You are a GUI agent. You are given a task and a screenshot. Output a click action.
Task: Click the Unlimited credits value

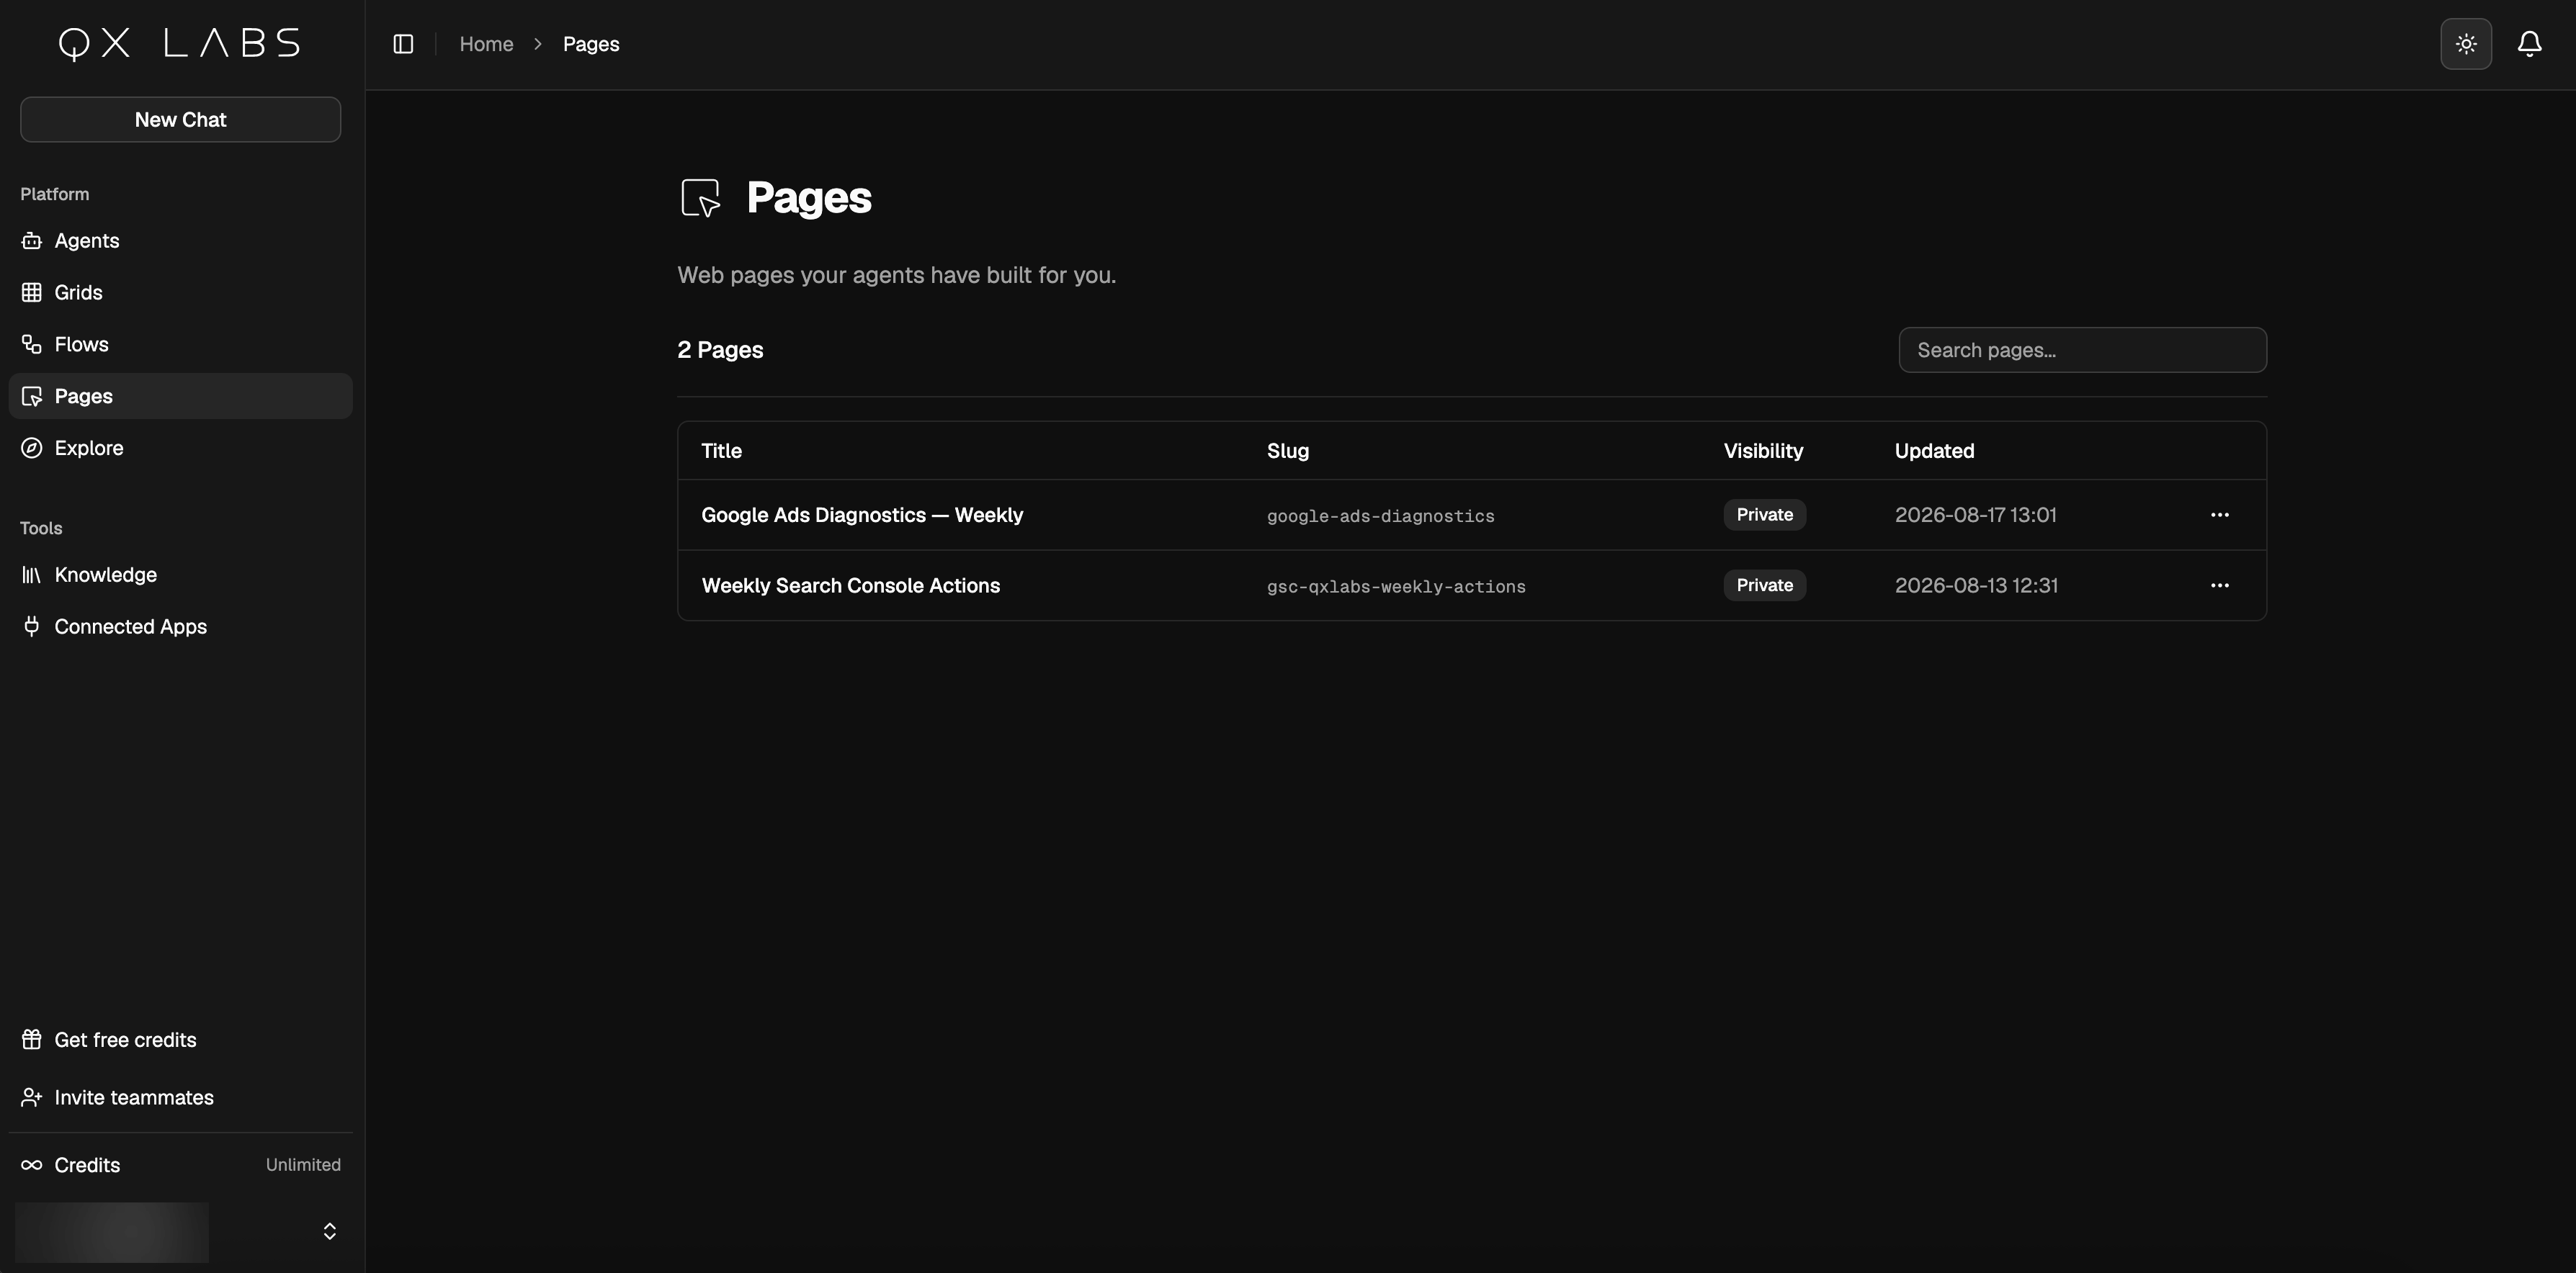click(303, 1165)
